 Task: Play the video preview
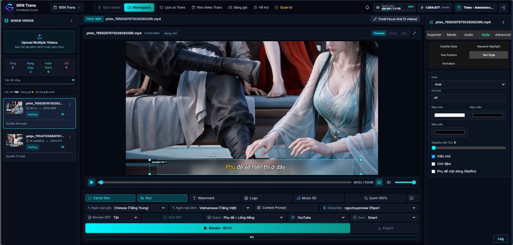92,182
